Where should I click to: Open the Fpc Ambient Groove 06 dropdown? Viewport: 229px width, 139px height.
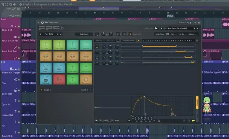(197, 28)
